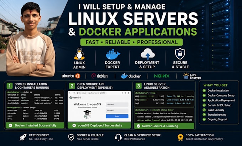Click 'Welcome to openSIS' heading
Screen dimensions: 242x146
pos(87,104)
